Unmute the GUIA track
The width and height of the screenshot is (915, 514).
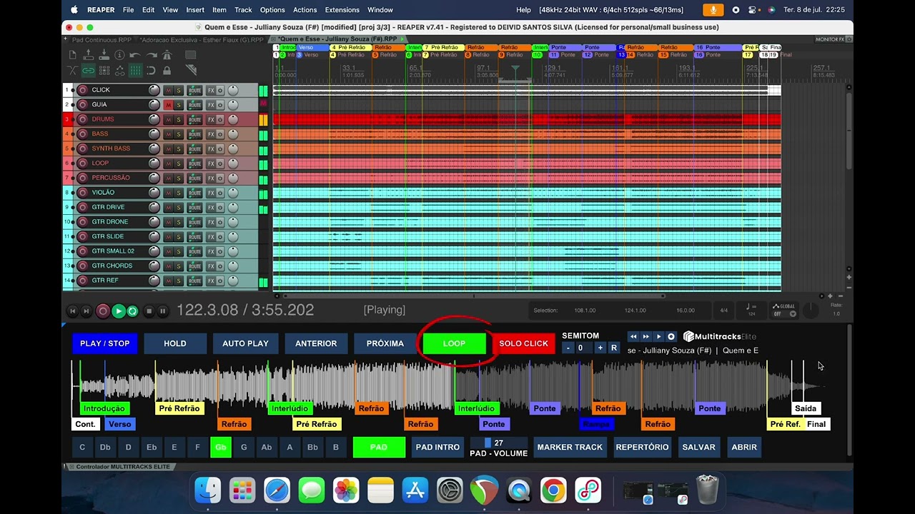tap(168, 105)
